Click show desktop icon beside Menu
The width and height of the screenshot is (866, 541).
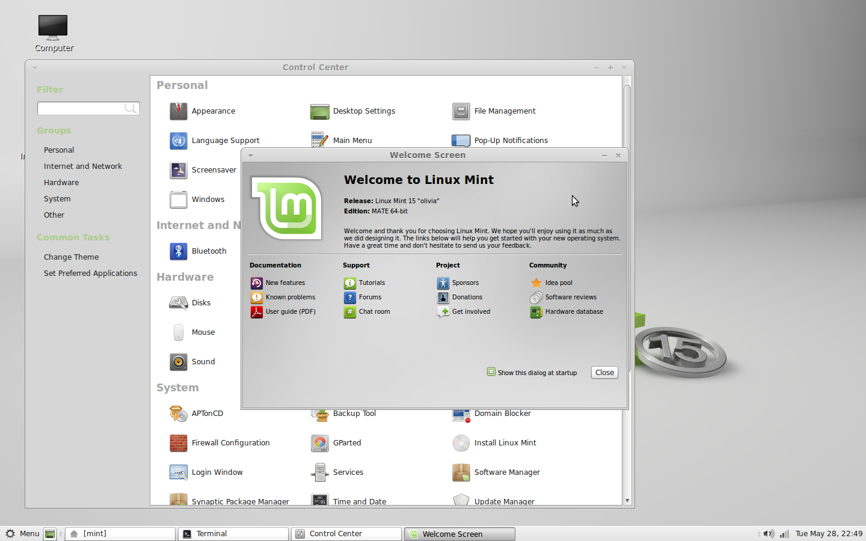[x=51, y=534]
